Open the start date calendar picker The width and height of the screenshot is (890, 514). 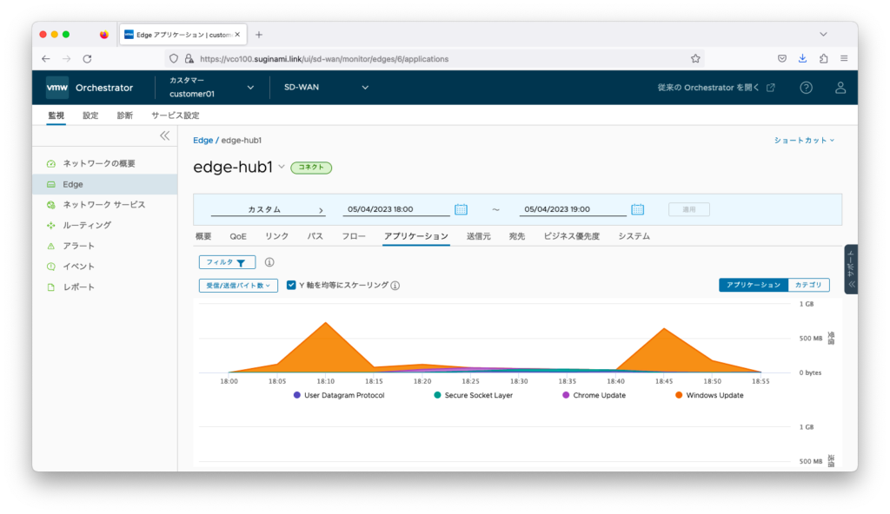[462, 208]
